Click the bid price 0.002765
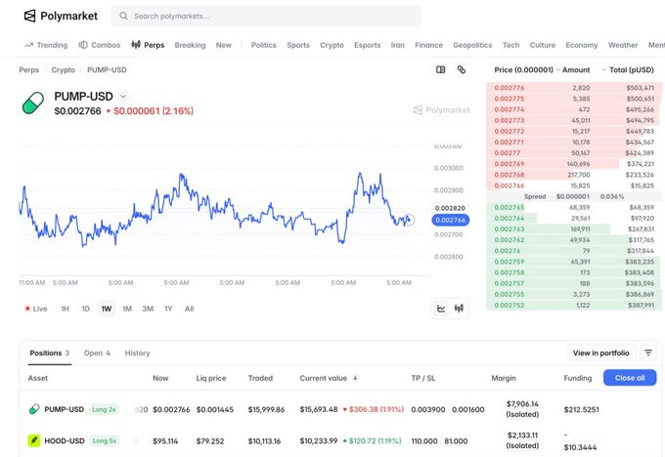Image resolution: width=665 pixels, height=457 pixels. tap(510, 207)
